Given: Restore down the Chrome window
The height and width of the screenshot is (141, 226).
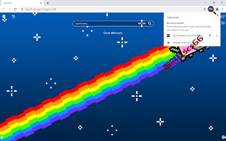Looking at the screenshot, I should pos(214,2).
